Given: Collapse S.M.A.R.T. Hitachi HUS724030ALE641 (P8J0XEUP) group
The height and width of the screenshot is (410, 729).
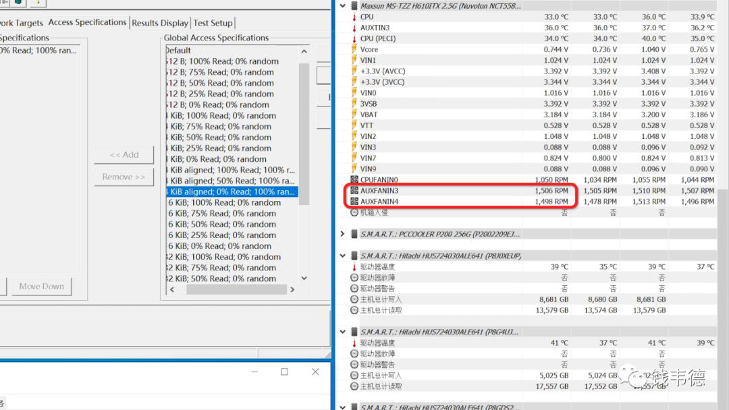Looking at the screenshot, I should coord(343,256).
